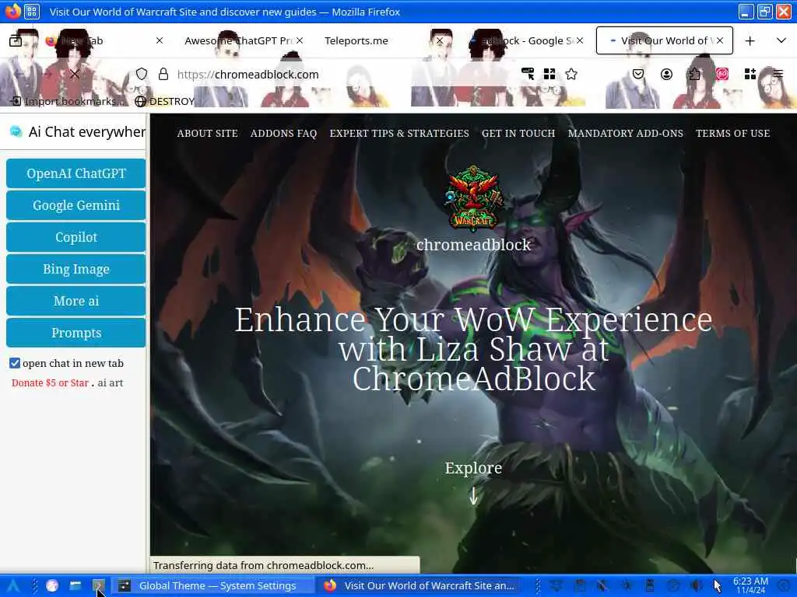This screenshot has width=797, height=597.
Task: Open the MANDATORY ADD-ONS menu item
Action: click(x=625, y=133)
